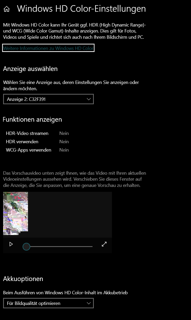
Task: Open the Anzeige 2: C32F391 display dropdown
Action: pyautogui.click(x=48, y=99)
